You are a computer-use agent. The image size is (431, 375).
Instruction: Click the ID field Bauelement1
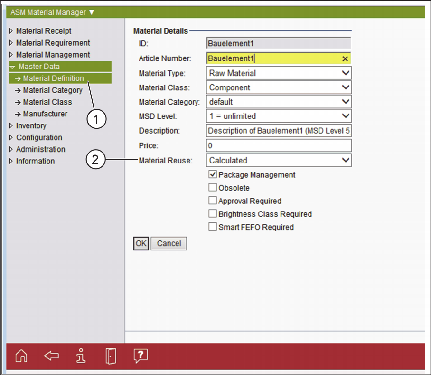tap(279, 43)
